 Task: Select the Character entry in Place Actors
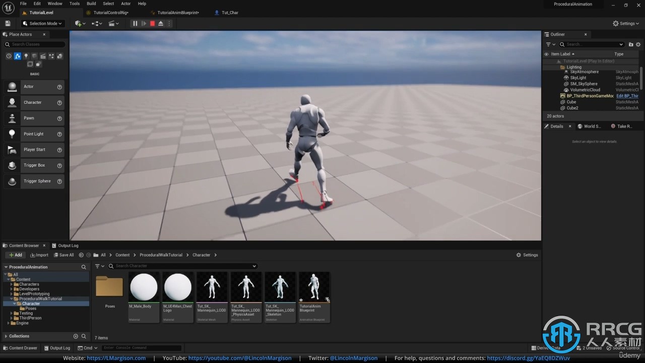pos(34,102)
